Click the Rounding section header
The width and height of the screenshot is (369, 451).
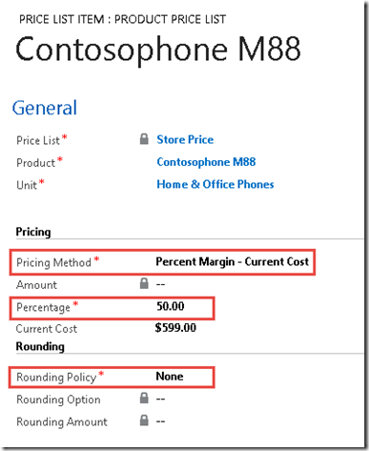40,346
